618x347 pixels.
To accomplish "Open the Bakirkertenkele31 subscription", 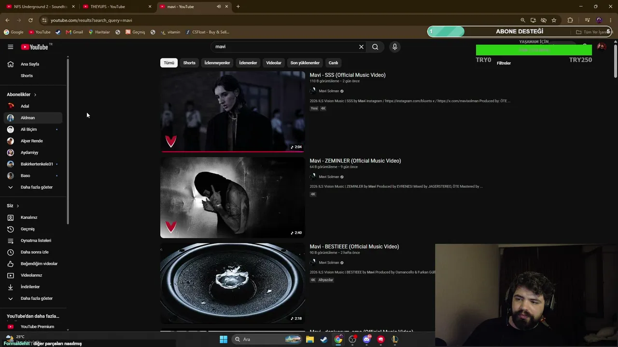I will [33, 164].
